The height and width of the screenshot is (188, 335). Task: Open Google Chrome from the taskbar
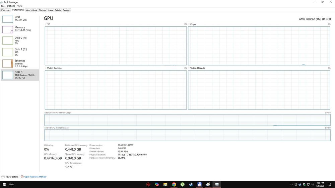point(174,184)
